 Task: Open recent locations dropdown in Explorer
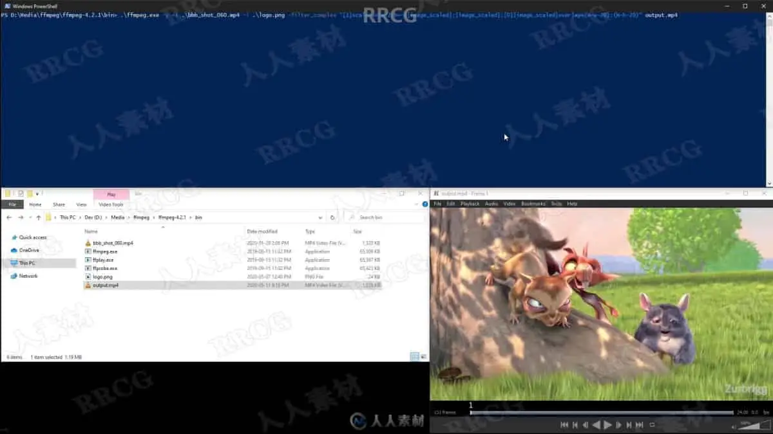coord(30,217)
